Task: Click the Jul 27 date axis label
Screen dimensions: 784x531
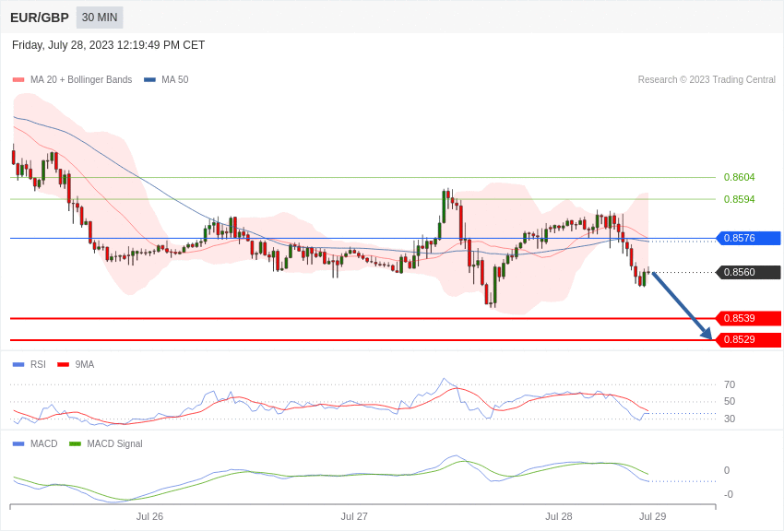Action: tap(354, 516)
